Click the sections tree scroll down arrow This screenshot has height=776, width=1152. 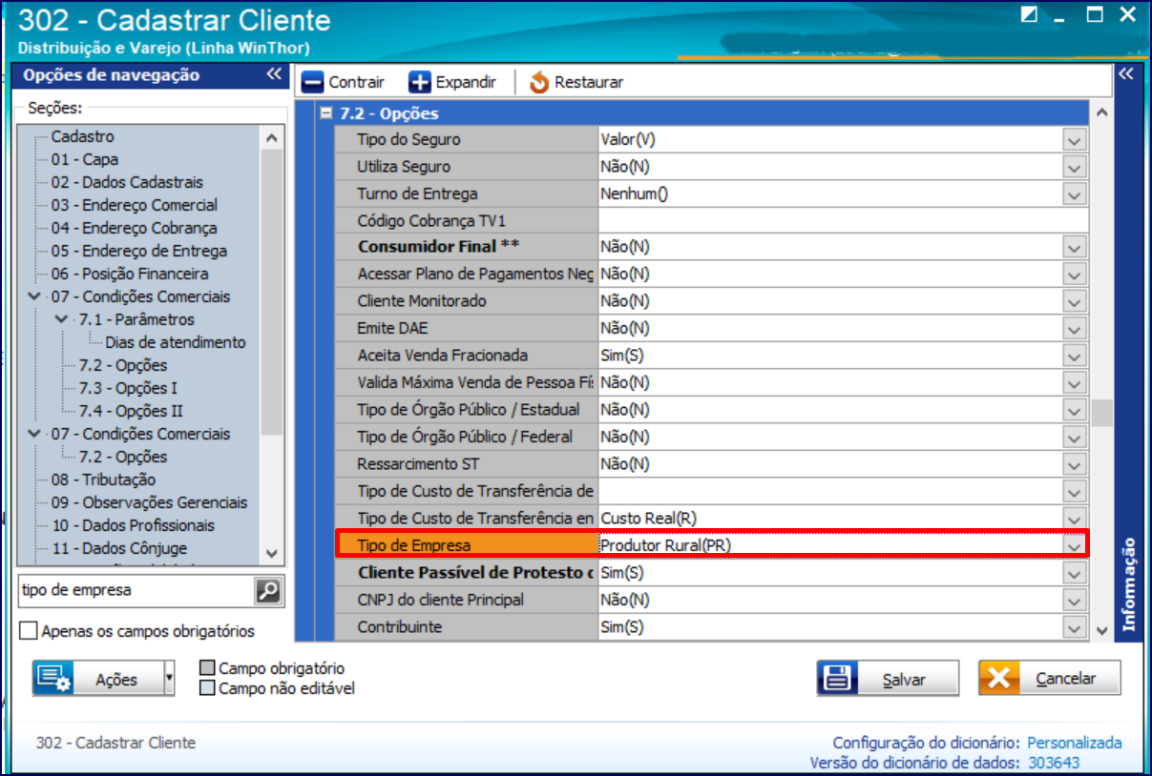(272, 553)
